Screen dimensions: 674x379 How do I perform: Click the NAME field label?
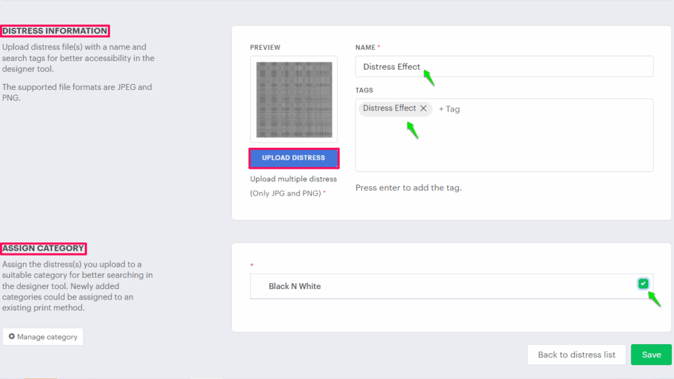365,47
